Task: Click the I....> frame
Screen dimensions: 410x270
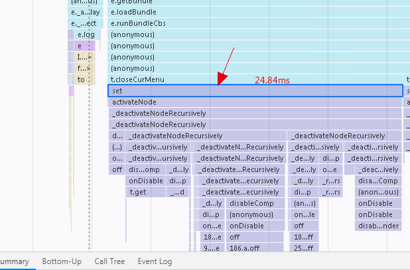Action: click(84, 57)
